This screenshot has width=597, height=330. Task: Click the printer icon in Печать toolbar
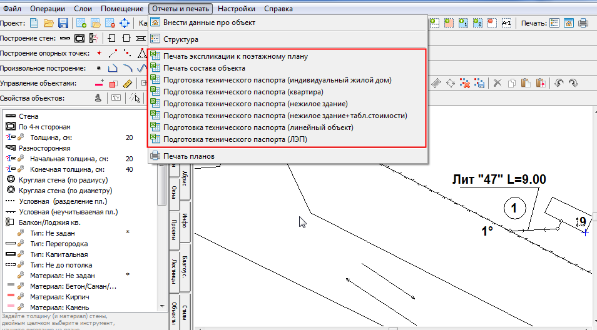click(x=583, y=23)
